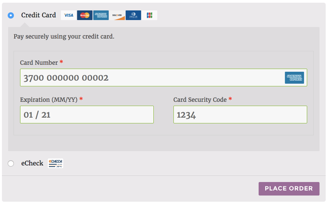Select the Credit Card radio button
The width and height of the screenshot is (328, 204).
pyautogui.click(x=11, y=15)
